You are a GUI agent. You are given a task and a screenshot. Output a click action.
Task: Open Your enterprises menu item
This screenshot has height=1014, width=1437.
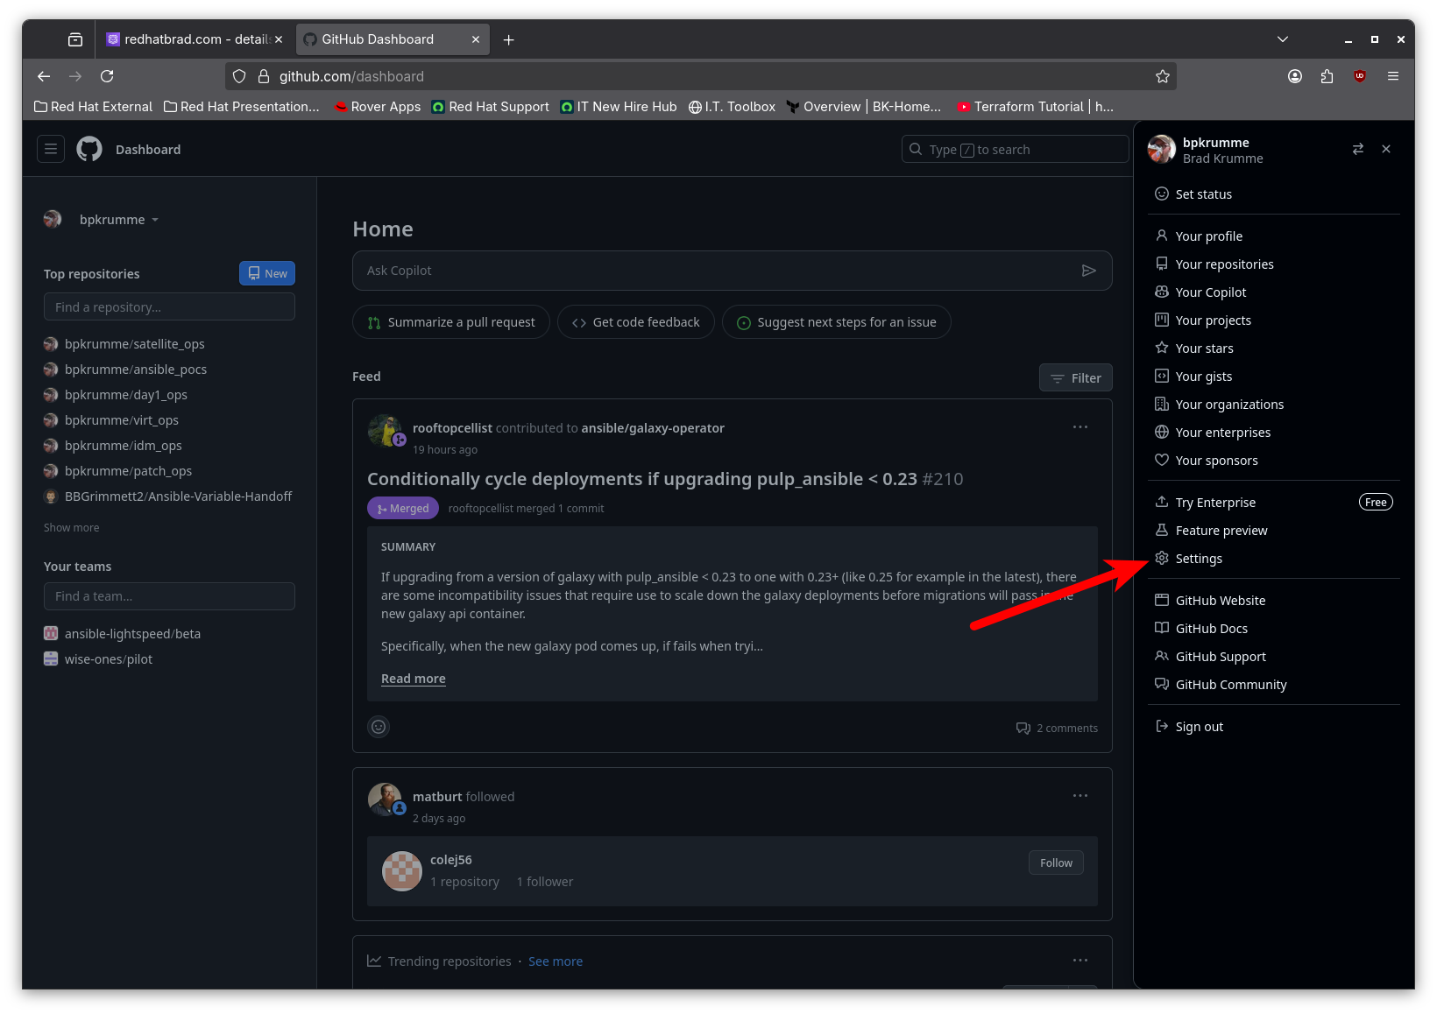pos(1274,432)
